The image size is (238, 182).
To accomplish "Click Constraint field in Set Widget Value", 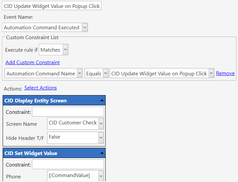I will 68,164.
